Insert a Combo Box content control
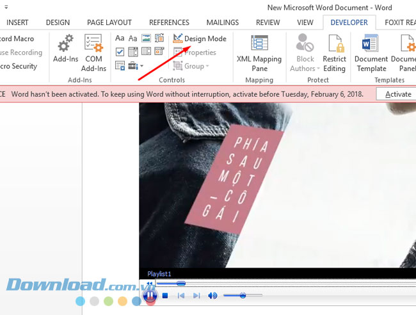Screen dimensions: 416x315 tap(133, 52)
